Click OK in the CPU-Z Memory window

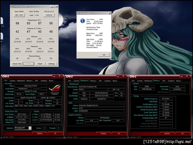click(182, 133)
